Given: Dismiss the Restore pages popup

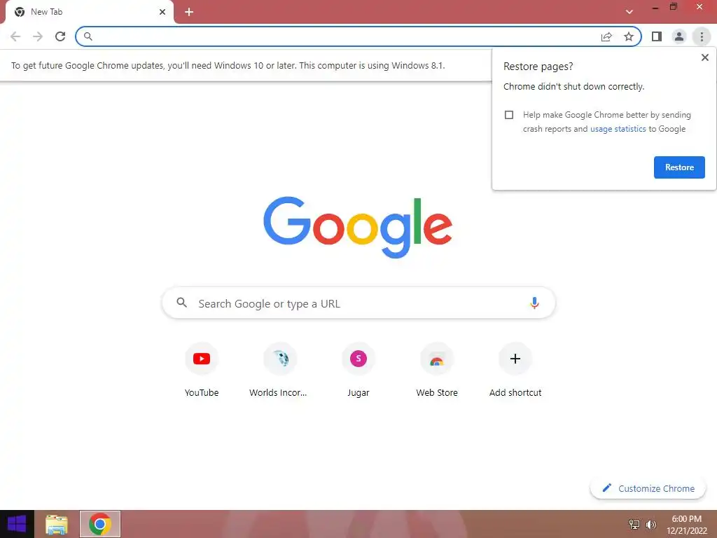Looking at the screenshot, I should 704,57.
